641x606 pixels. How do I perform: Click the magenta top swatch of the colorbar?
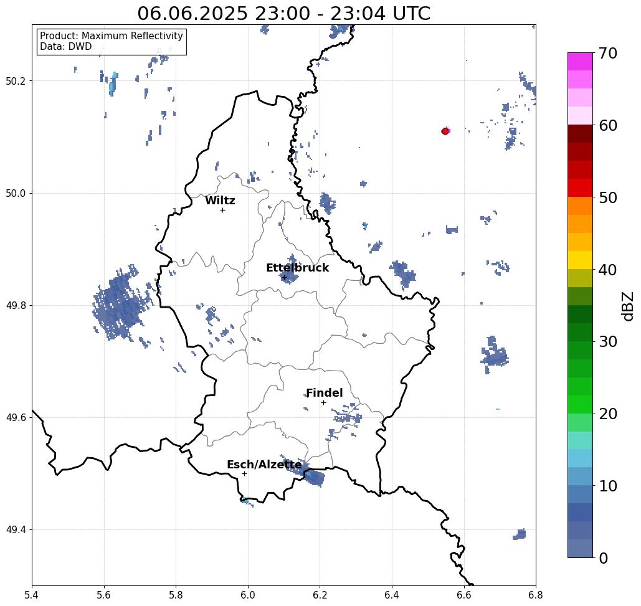click(x=580, y=62)
